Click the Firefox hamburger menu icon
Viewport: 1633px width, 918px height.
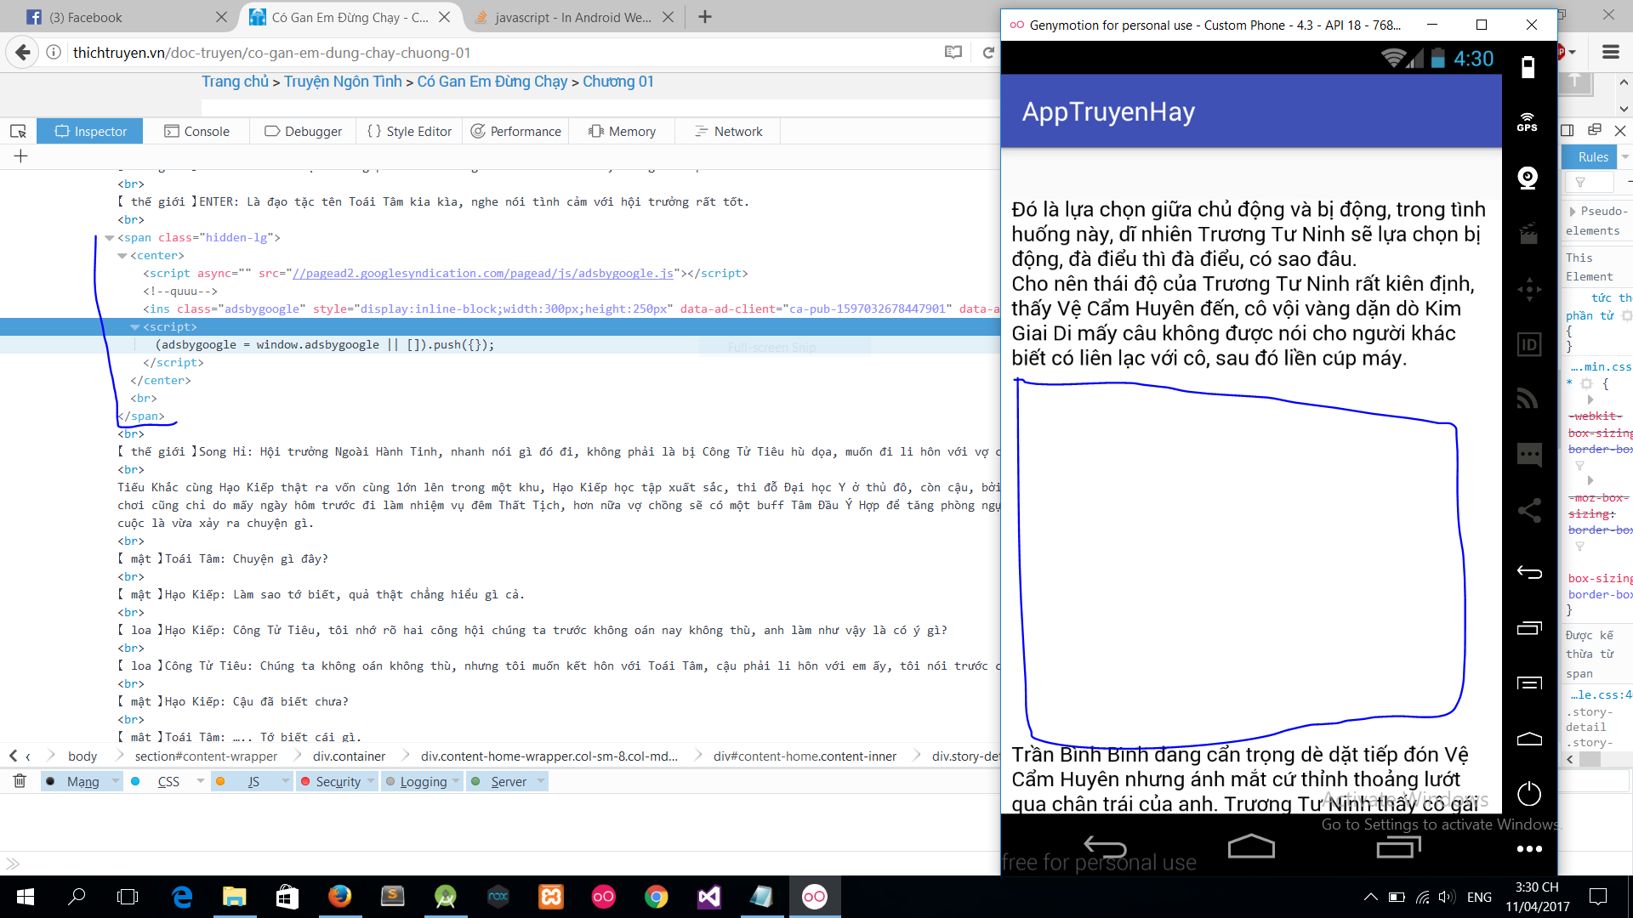(1610, 53)
